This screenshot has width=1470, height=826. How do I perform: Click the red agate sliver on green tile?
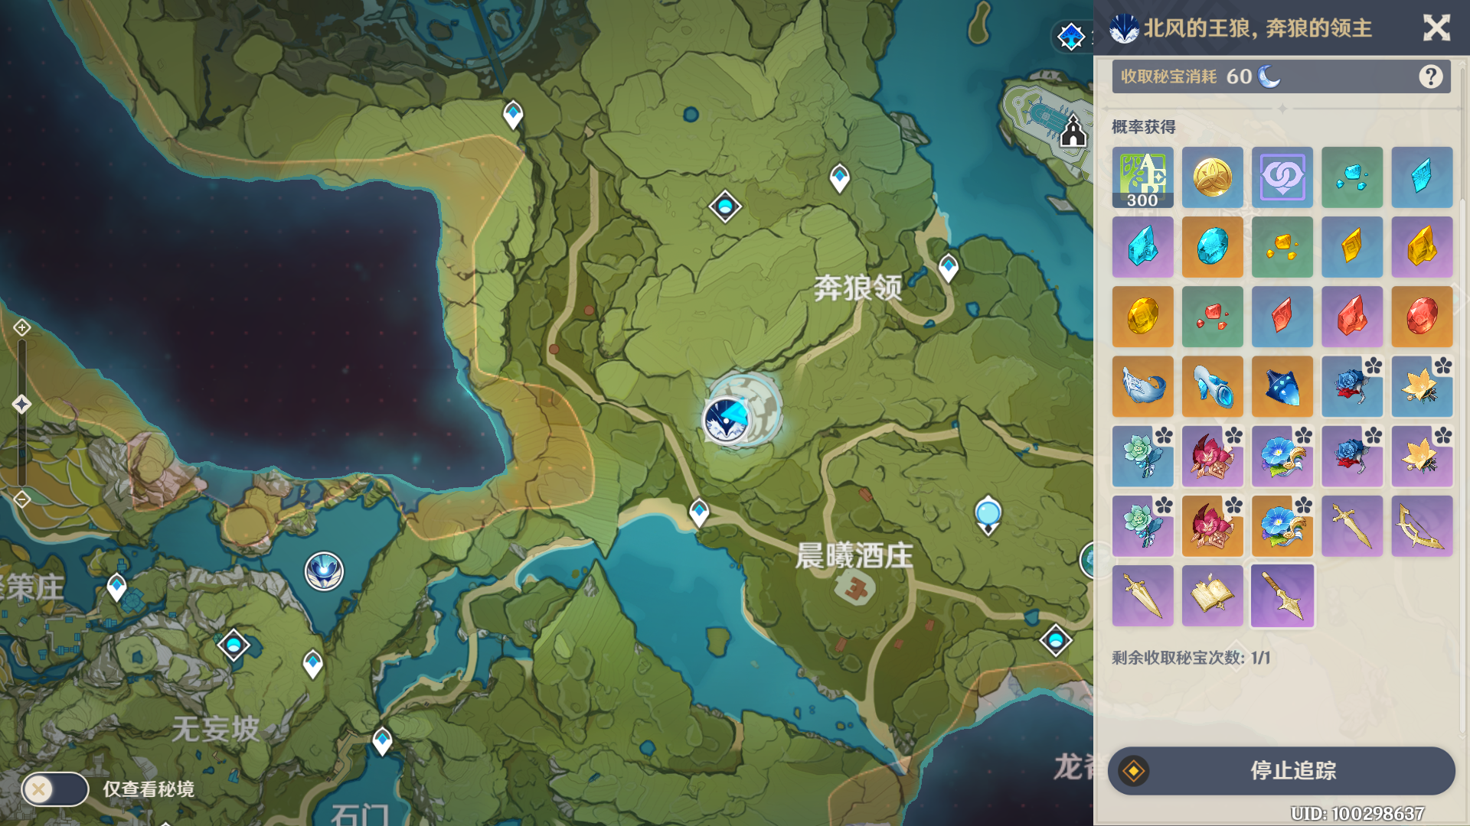click(x=1212, y=317)
